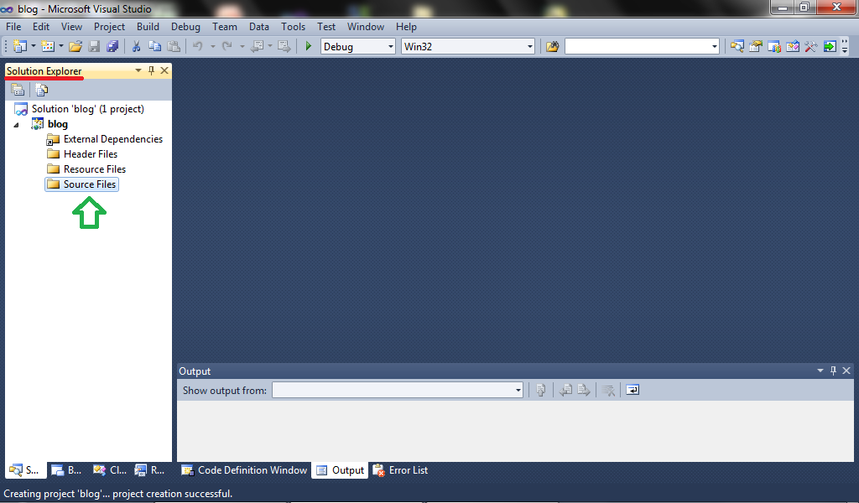Open the Data menu
The width and height of the screenshot is (859, 503).
(259, 26)
